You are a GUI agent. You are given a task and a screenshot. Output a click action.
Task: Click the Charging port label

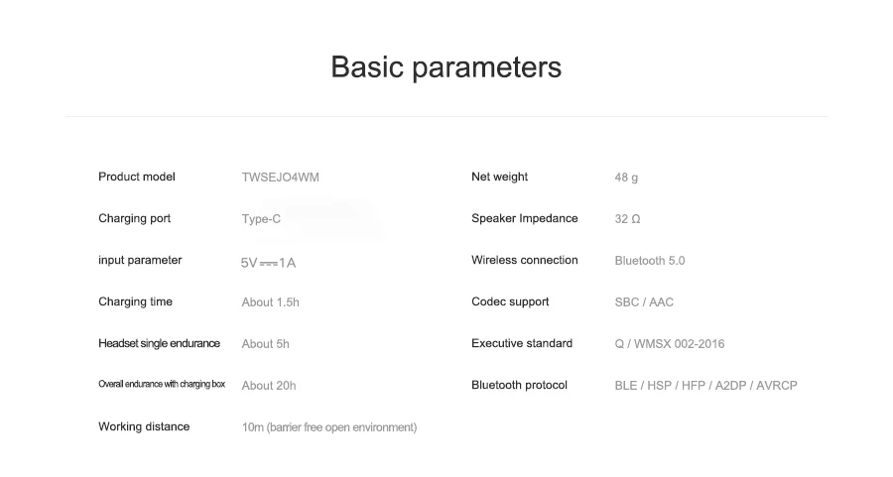click(134, 219)
